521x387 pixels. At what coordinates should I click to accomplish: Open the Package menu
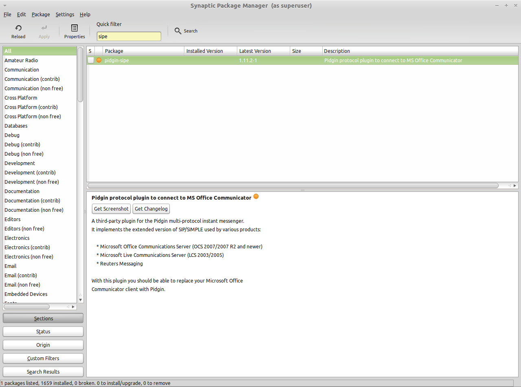pos(41,14)
